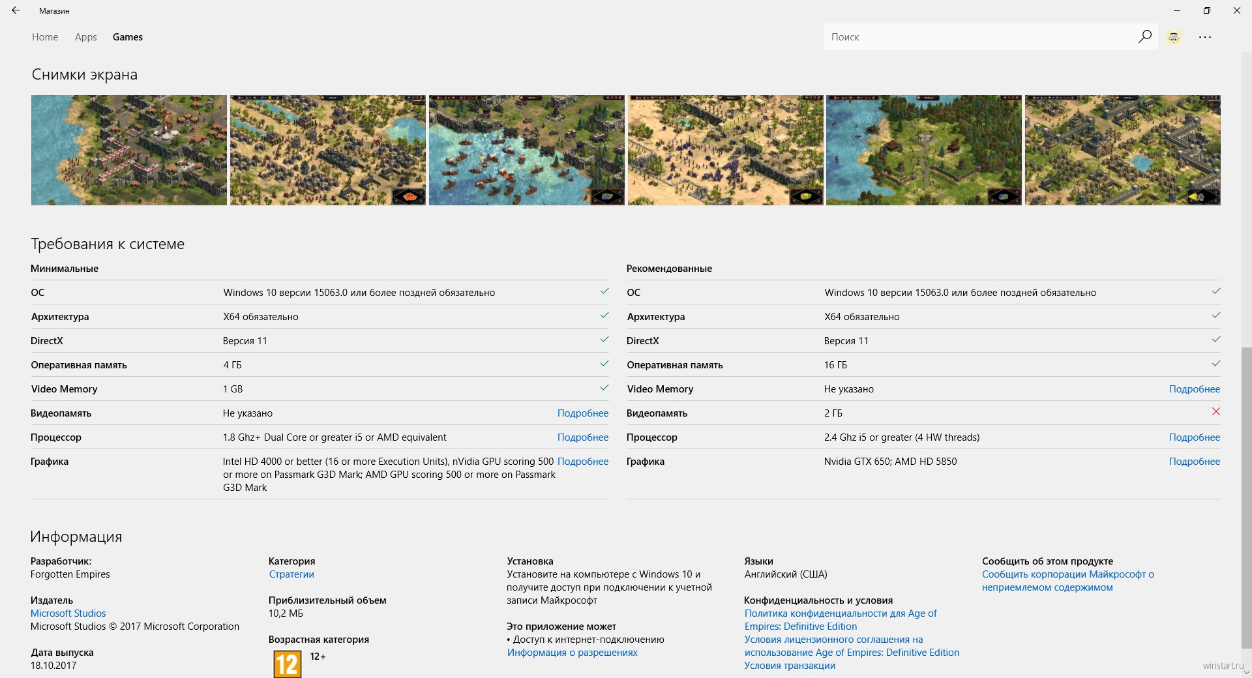The image size is (1252, 678).
Task: Open third screenshot with ships in harbor
Action: [x=527, y=150]
